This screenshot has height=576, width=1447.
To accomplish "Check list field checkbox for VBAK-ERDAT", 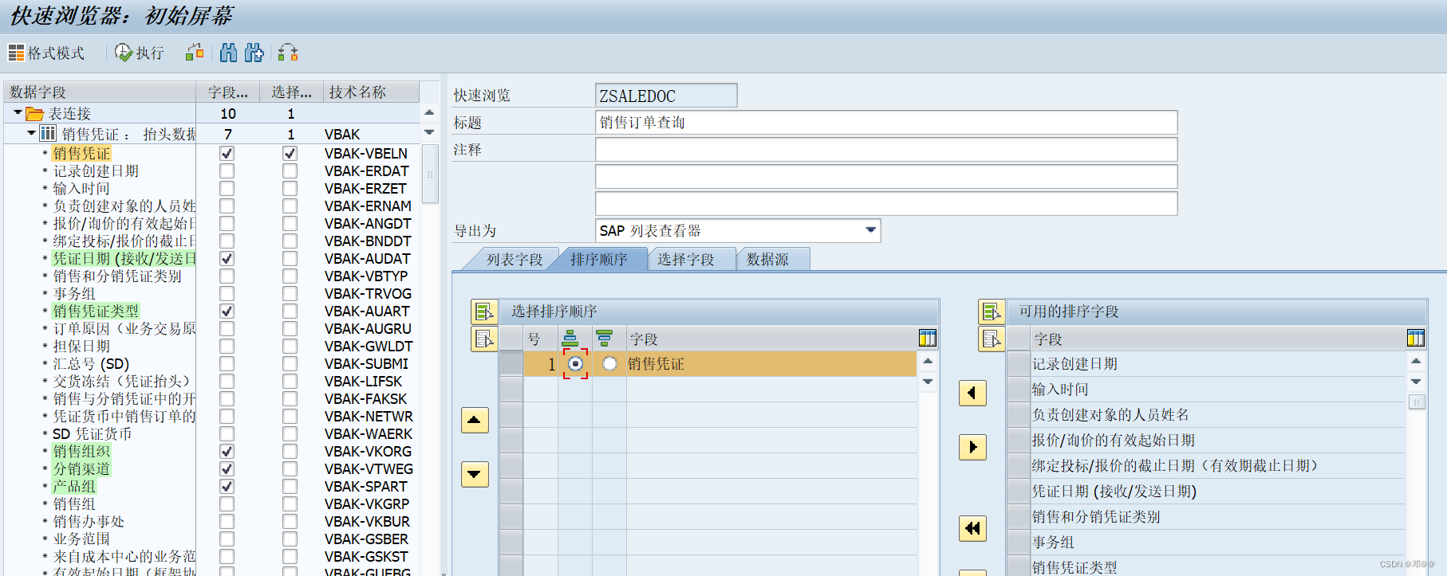I will coord(227,170).
